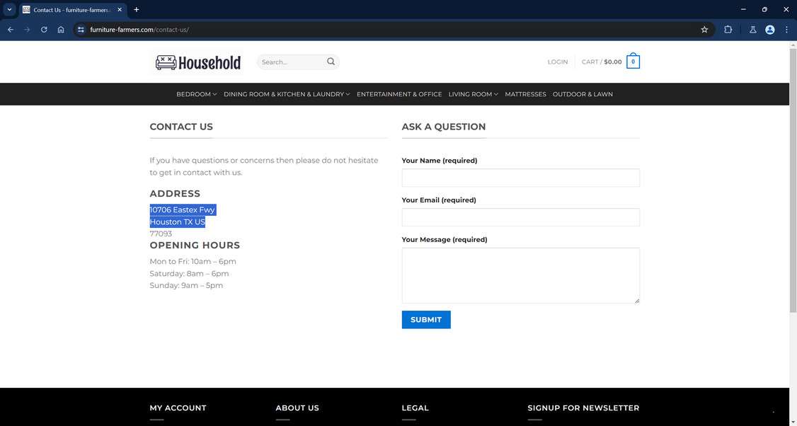Open a new browser tab

[x=136, y=10]
